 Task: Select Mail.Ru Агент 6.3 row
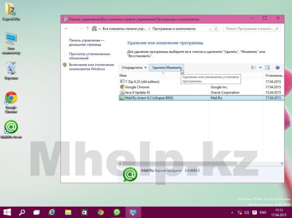pyautogui.click(x=201, y=98)
